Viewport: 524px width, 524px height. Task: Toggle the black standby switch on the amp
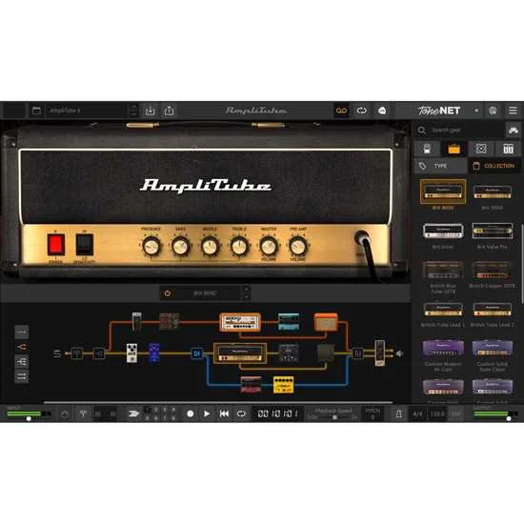(x=85, y=244)
